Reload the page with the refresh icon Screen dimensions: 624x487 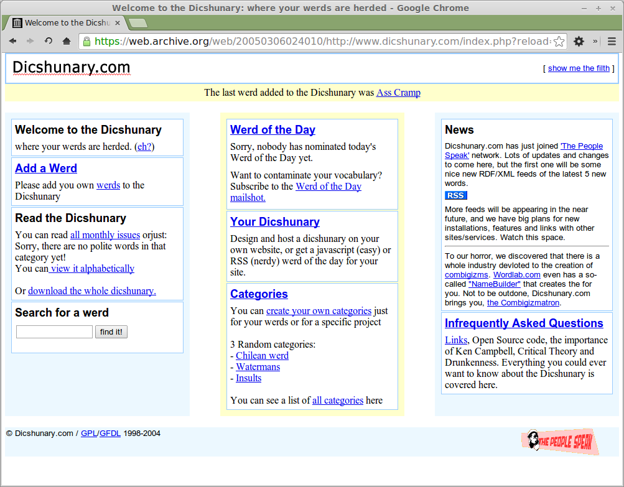pyautogui.click(x=48, y=41)
